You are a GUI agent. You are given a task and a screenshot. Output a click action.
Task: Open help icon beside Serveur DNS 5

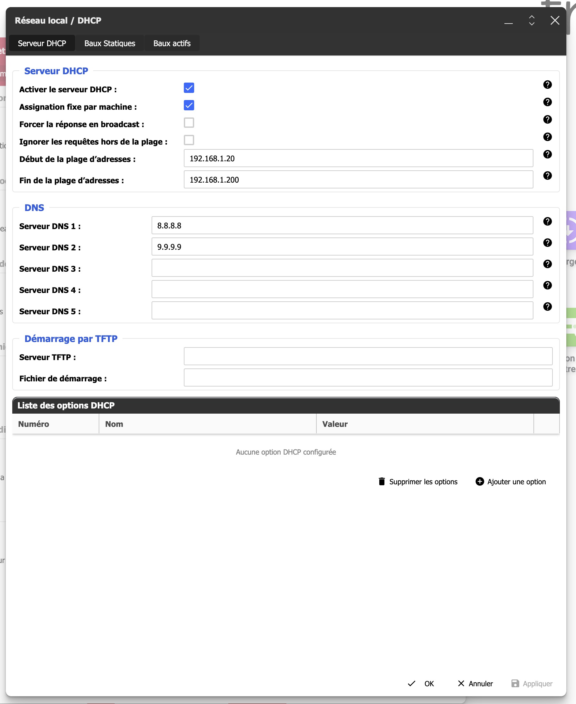[548, 307]
